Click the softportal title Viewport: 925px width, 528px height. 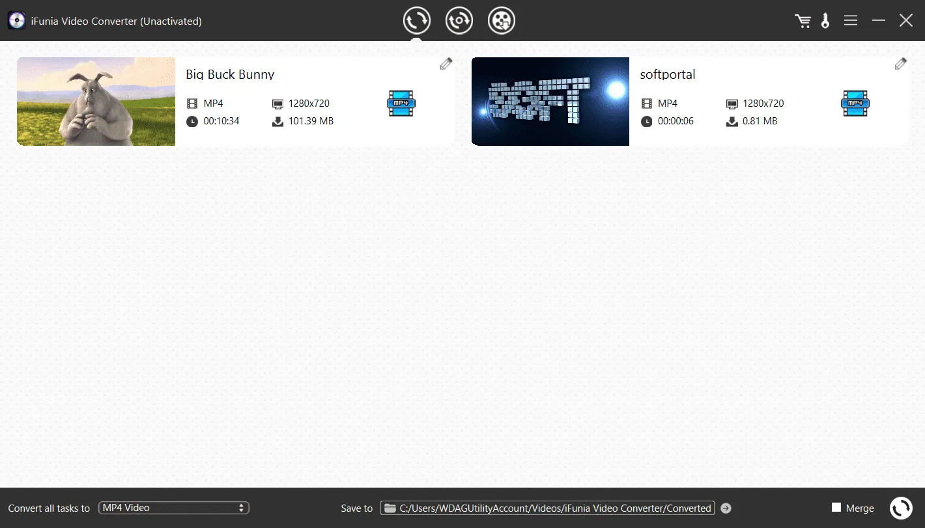click(x=668, y=74)
